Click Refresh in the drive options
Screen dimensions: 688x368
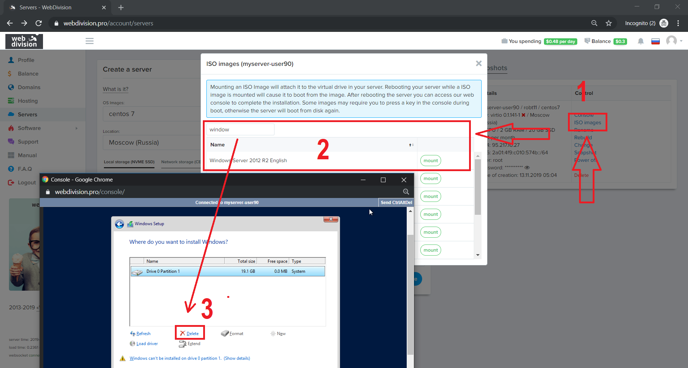tap(140, 333)
